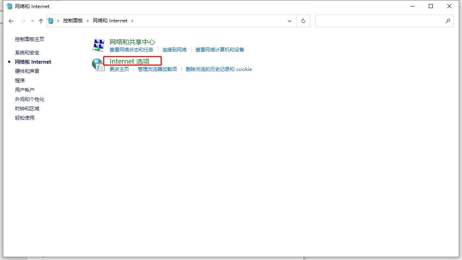This screenshot has width=462, height=260.
Task: Click the Internet Options globe icon
Action: click(x=98, y=65)
